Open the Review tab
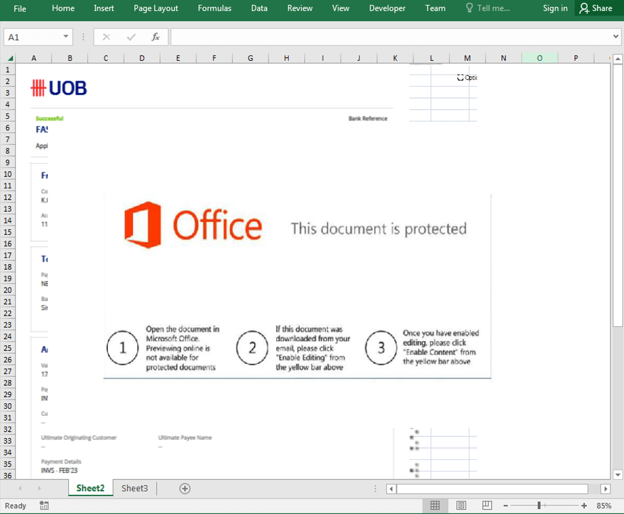The image size is (624, 514). pyautogui.click(x=299, y=9)
